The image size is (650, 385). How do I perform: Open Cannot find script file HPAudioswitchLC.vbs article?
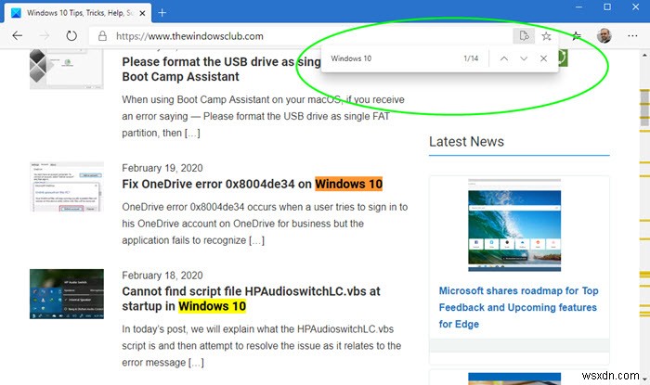pyautogui.click(x=251, y=299)
